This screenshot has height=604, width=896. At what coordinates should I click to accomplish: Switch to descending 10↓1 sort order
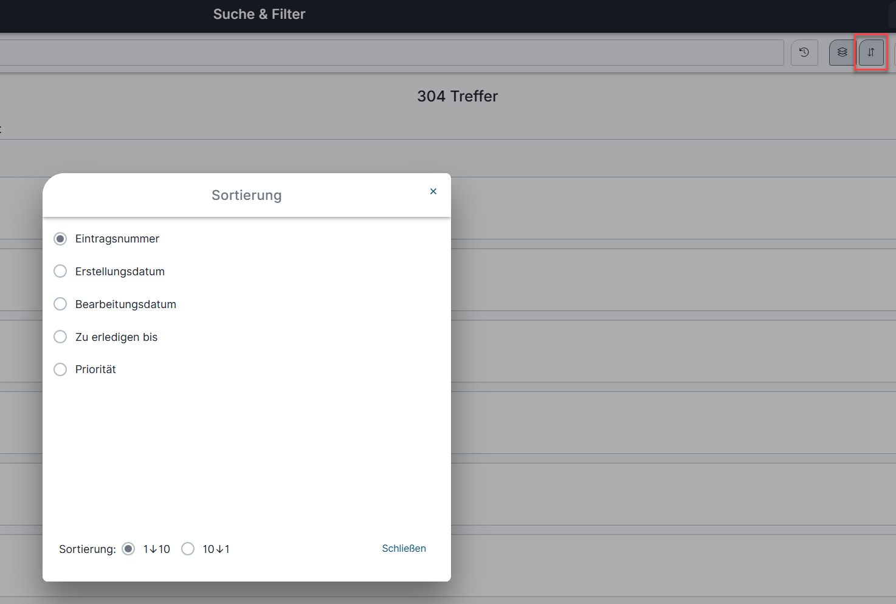[188, 549]
